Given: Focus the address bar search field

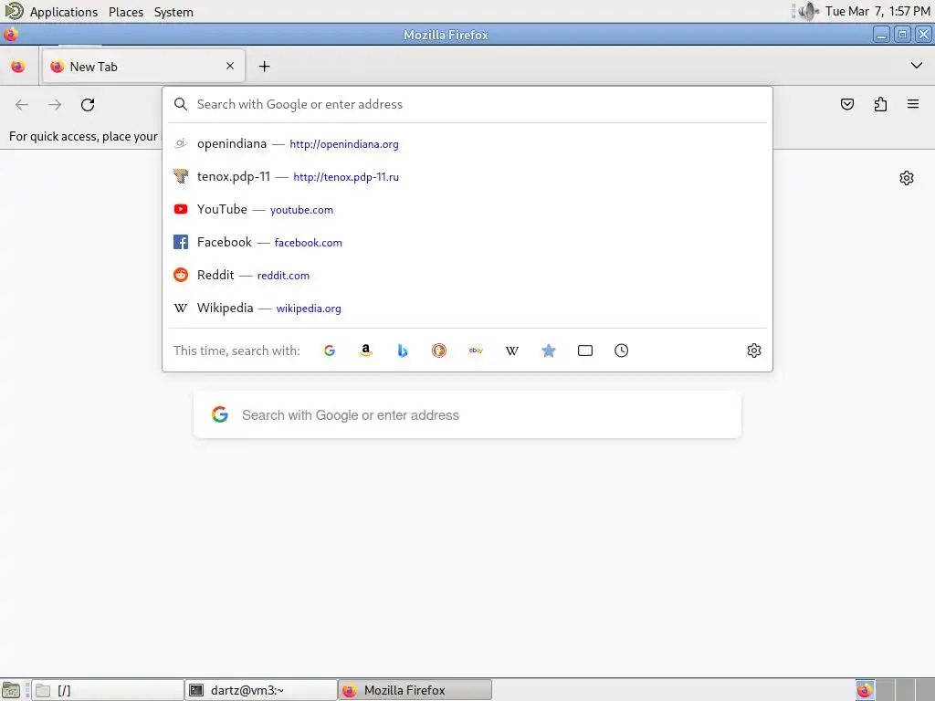Looking at the screenshot, I should click(467, 104).
